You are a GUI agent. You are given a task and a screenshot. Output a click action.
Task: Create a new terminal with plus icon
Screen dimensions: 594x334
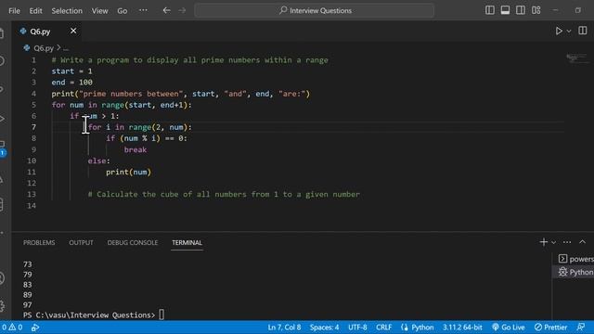[x=544, y=242]
